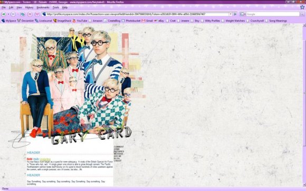Click the yellow Underline sample text
This screenshot has width=306, height=191.
[x=45, y=159]
